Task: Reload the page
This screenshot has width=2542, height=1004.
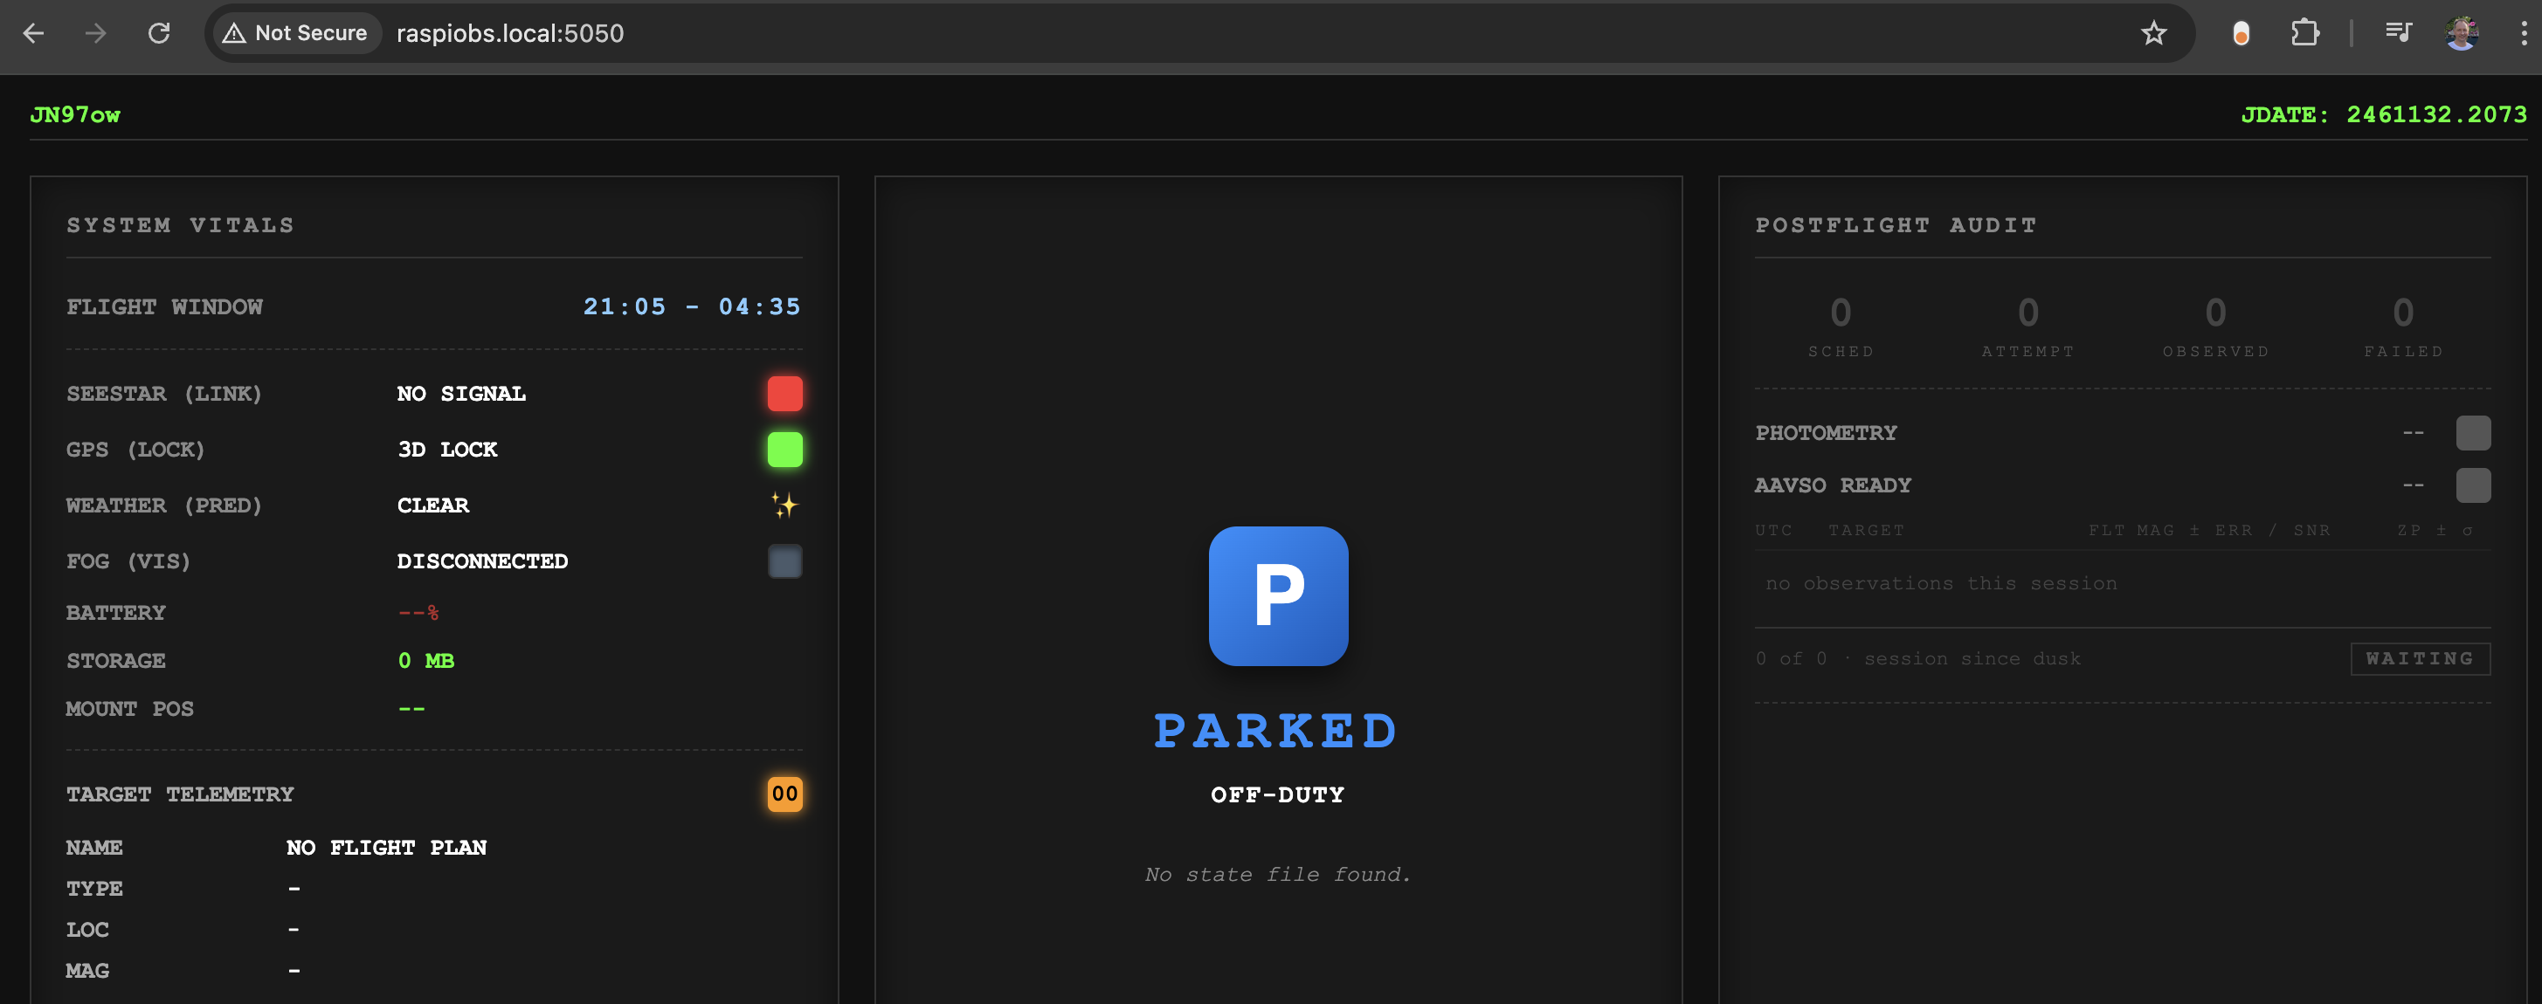Action: [159, 33]
